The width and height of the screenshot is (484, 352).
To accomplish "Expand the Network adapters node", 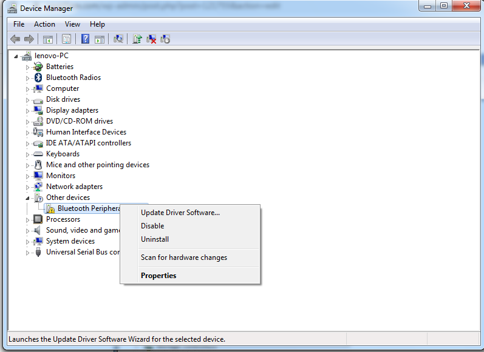I will (x=27, y=187).
